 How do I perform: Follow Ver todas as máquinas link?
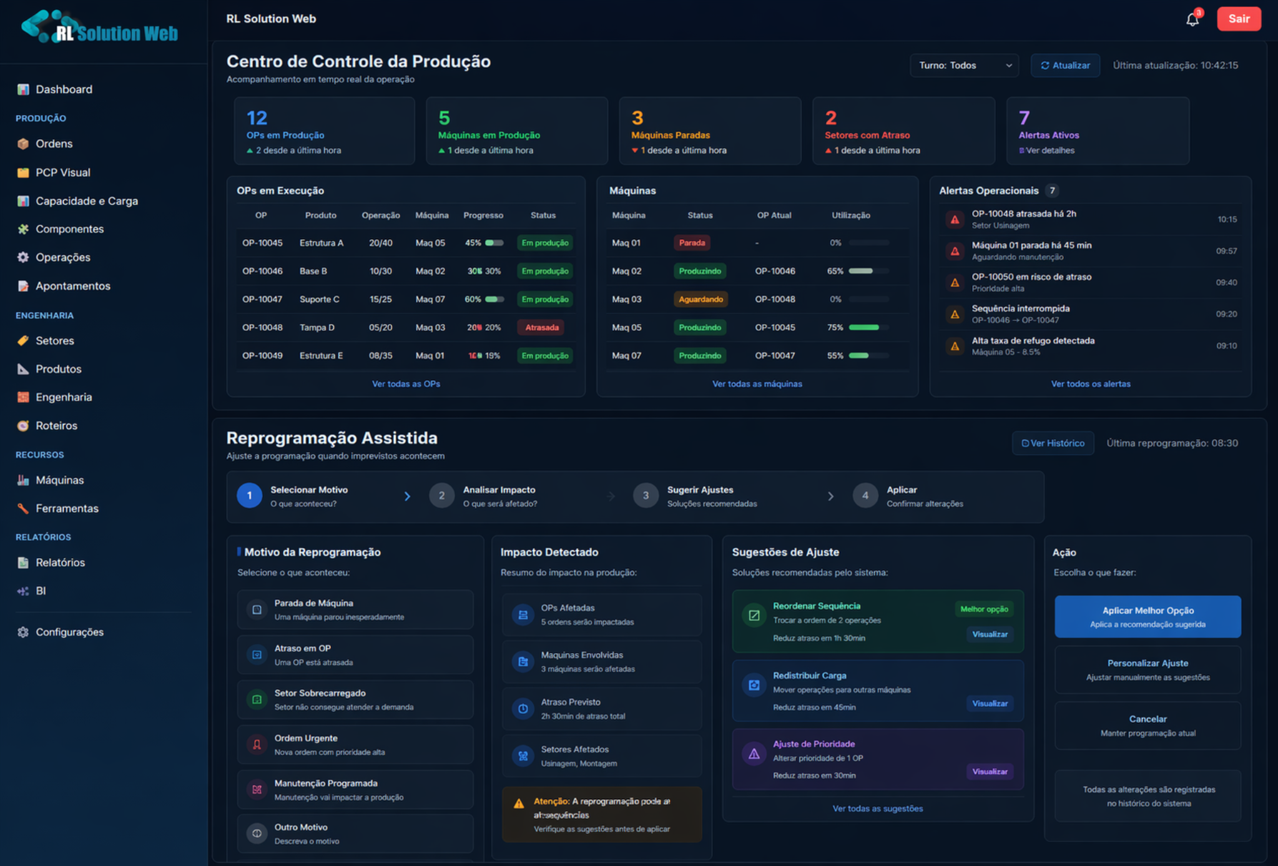click(x=757, y=384)
